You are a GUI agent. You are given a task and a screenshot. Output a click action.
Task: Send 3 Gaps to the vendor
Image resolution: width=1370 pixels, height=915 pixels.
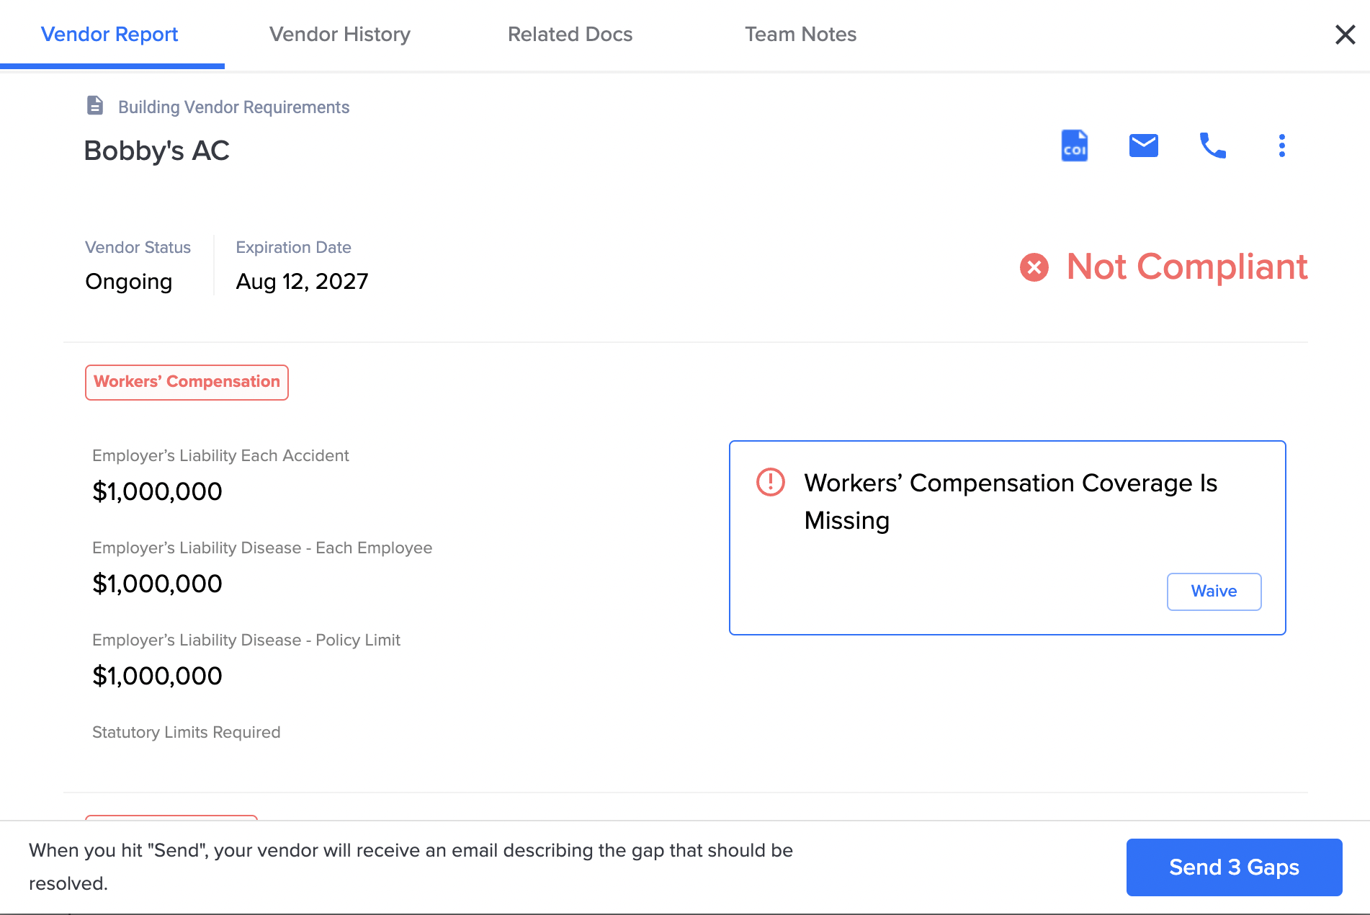click(1234, 867)
